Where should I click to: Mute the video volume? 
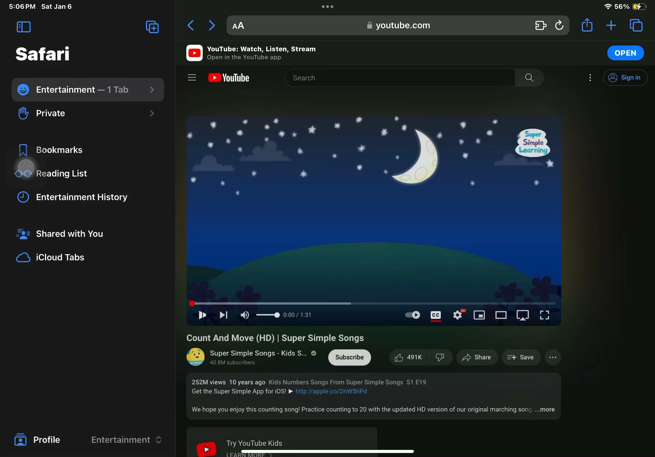pyautogui.click(x=245, y=315)
